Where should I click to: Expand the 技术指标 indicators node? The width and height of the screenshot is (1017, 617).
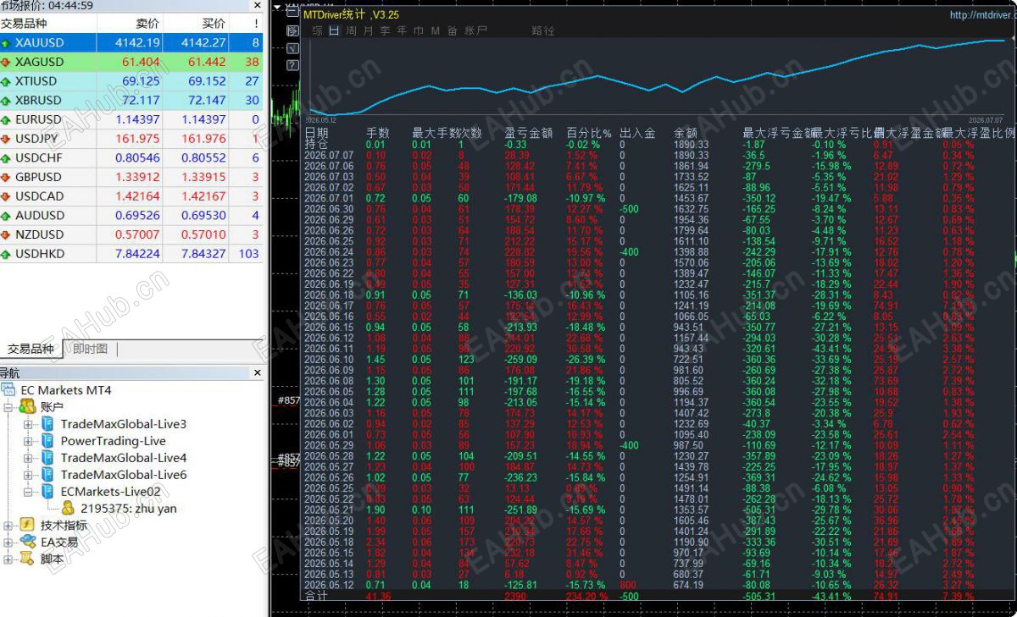pyautogui.click(x=8, y=526)
